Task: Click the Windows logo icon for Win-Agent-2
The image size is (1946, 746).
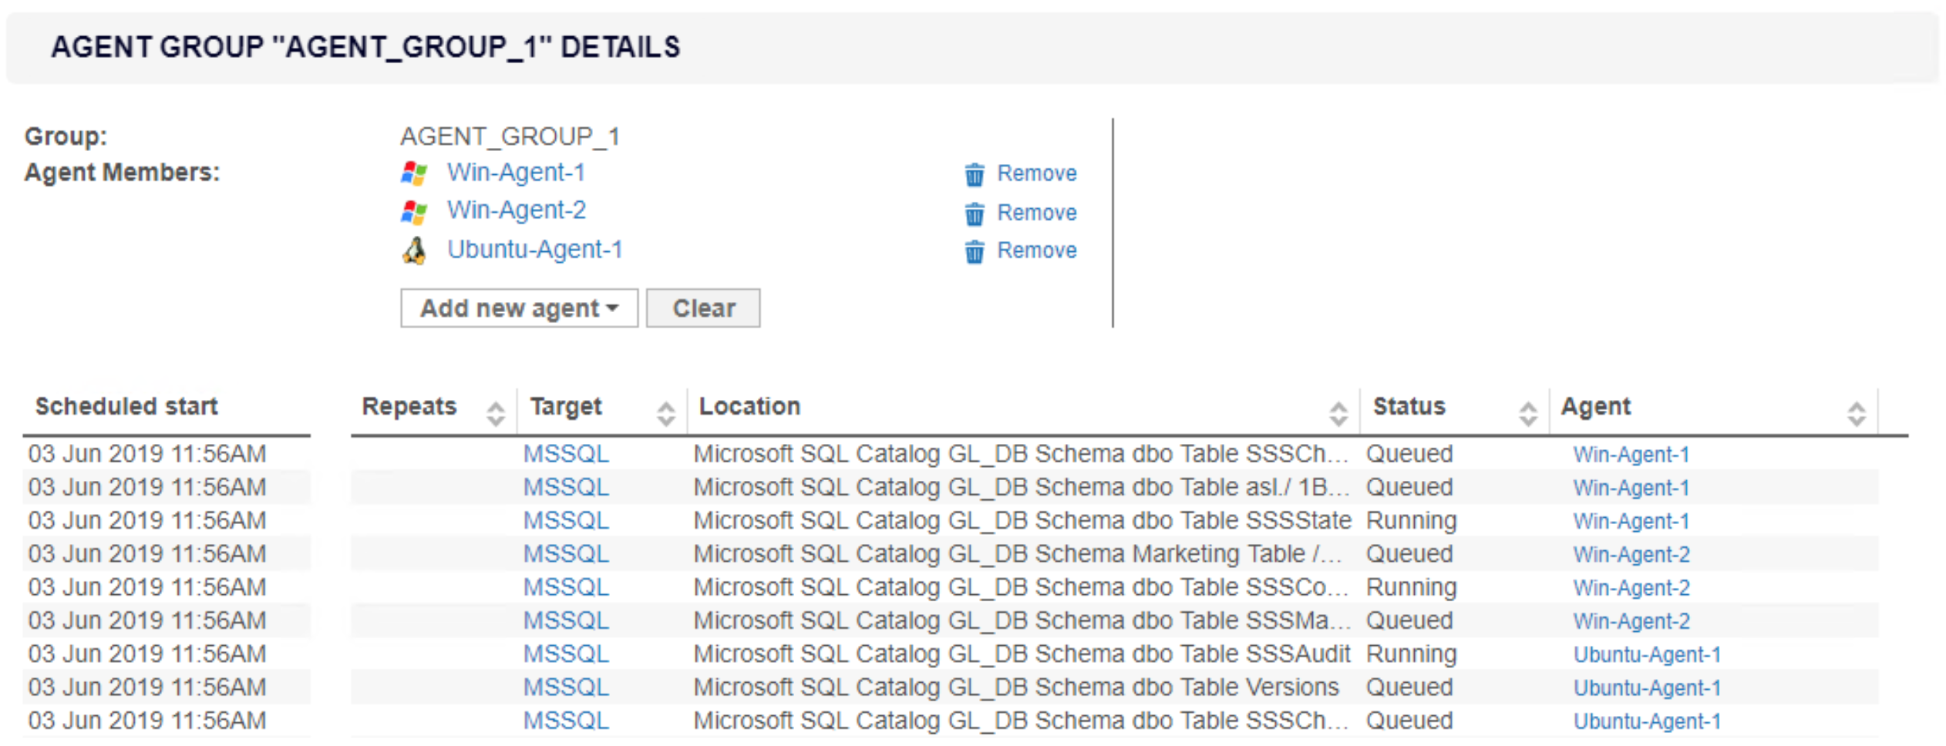Action: (x=414, y=211)
